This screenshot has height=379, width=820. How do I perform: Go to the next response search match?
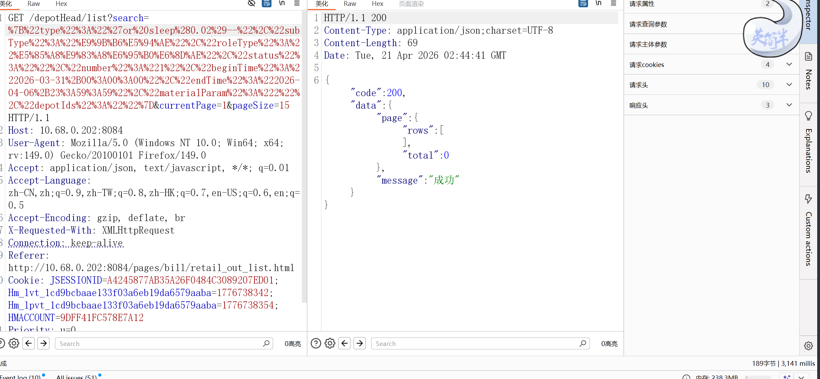(360, 343)
